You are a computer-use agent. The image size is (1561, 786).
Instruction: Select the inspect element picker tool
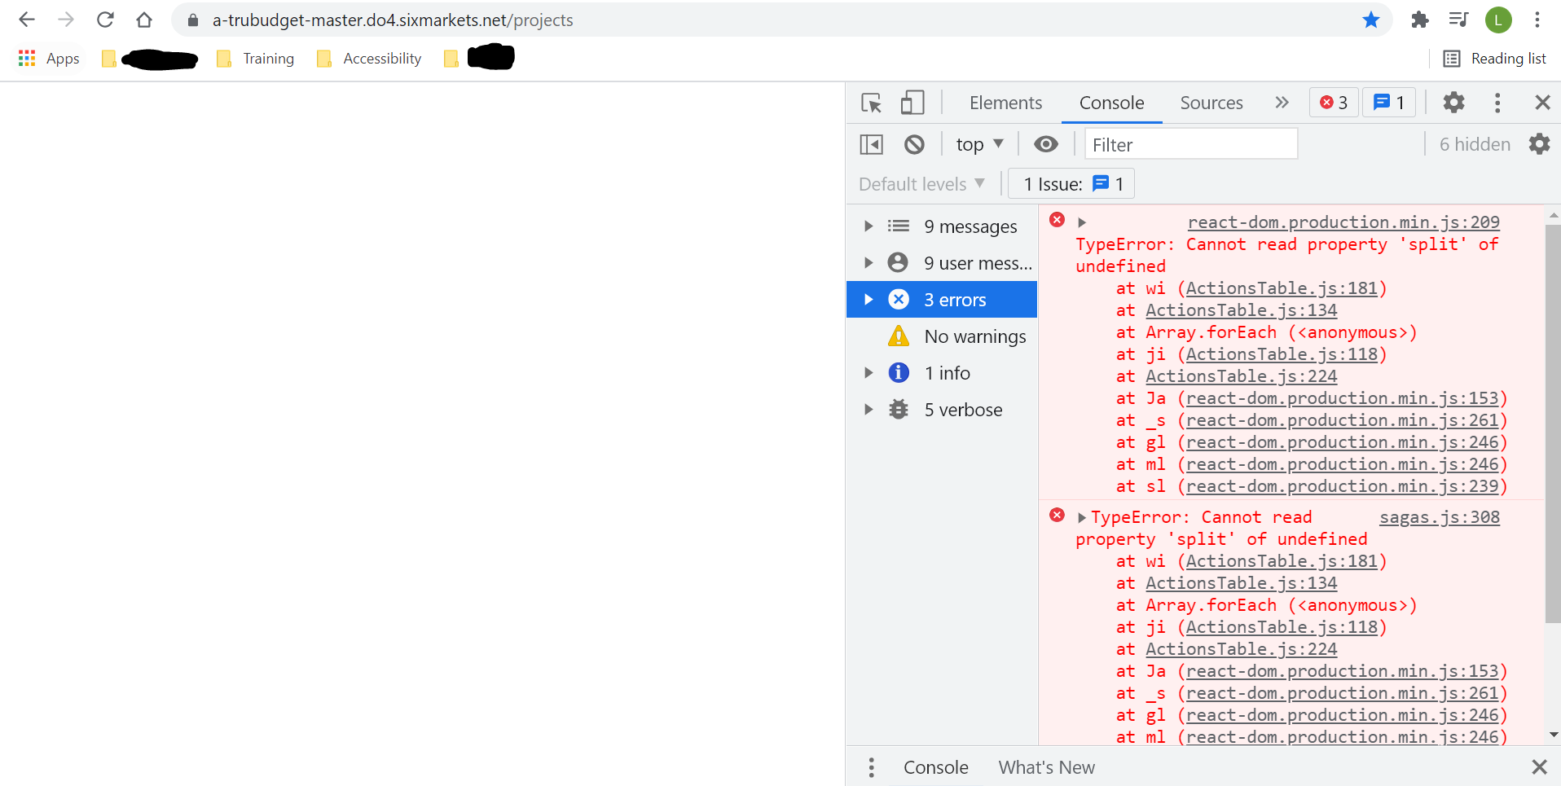coord(870,103)
